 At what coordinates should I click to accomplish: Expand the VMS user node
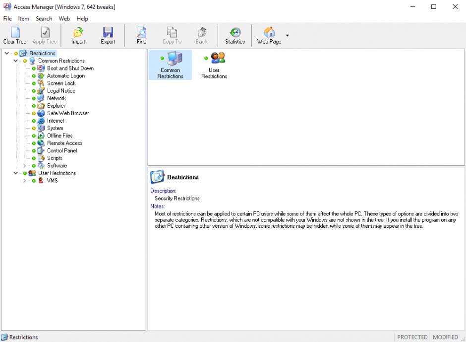[x=25, y=181]
